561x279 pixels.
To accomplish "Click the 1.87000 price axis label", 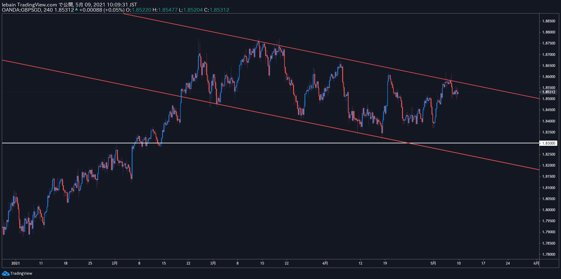I will coord(548,55).
